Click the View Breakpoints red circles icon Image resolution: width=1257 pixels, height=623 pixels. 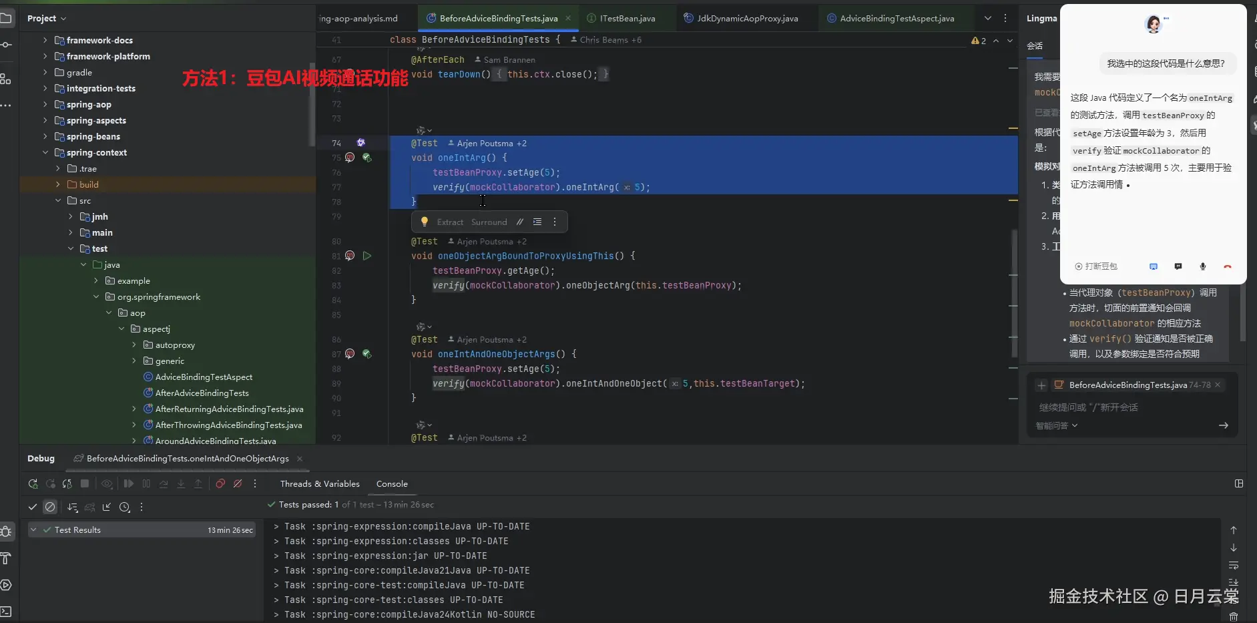220,484
